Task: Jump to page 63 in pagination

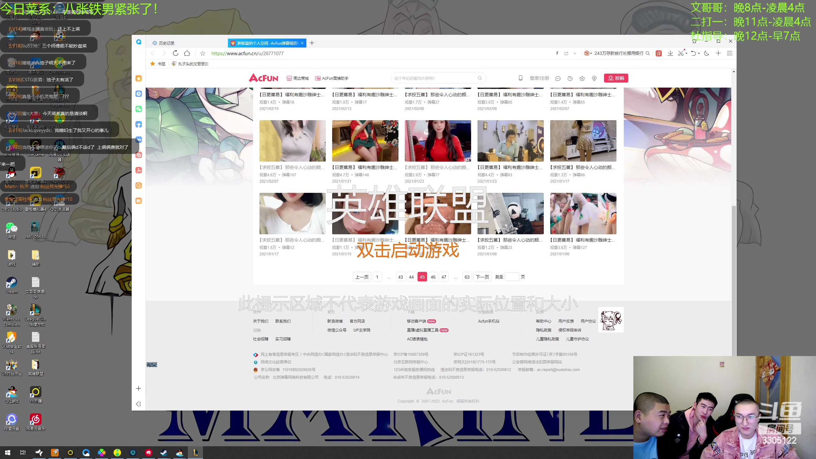Action: click(467, 277)
